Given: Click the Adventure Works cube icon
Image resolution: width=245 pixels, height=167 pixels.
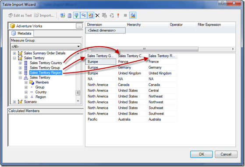Looking at the screenshot, I should (12, 26).
